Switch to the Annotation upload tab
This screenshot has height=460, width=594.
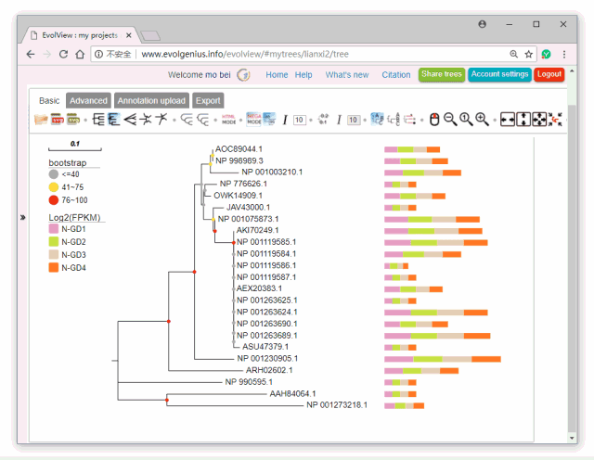point(151,101)
